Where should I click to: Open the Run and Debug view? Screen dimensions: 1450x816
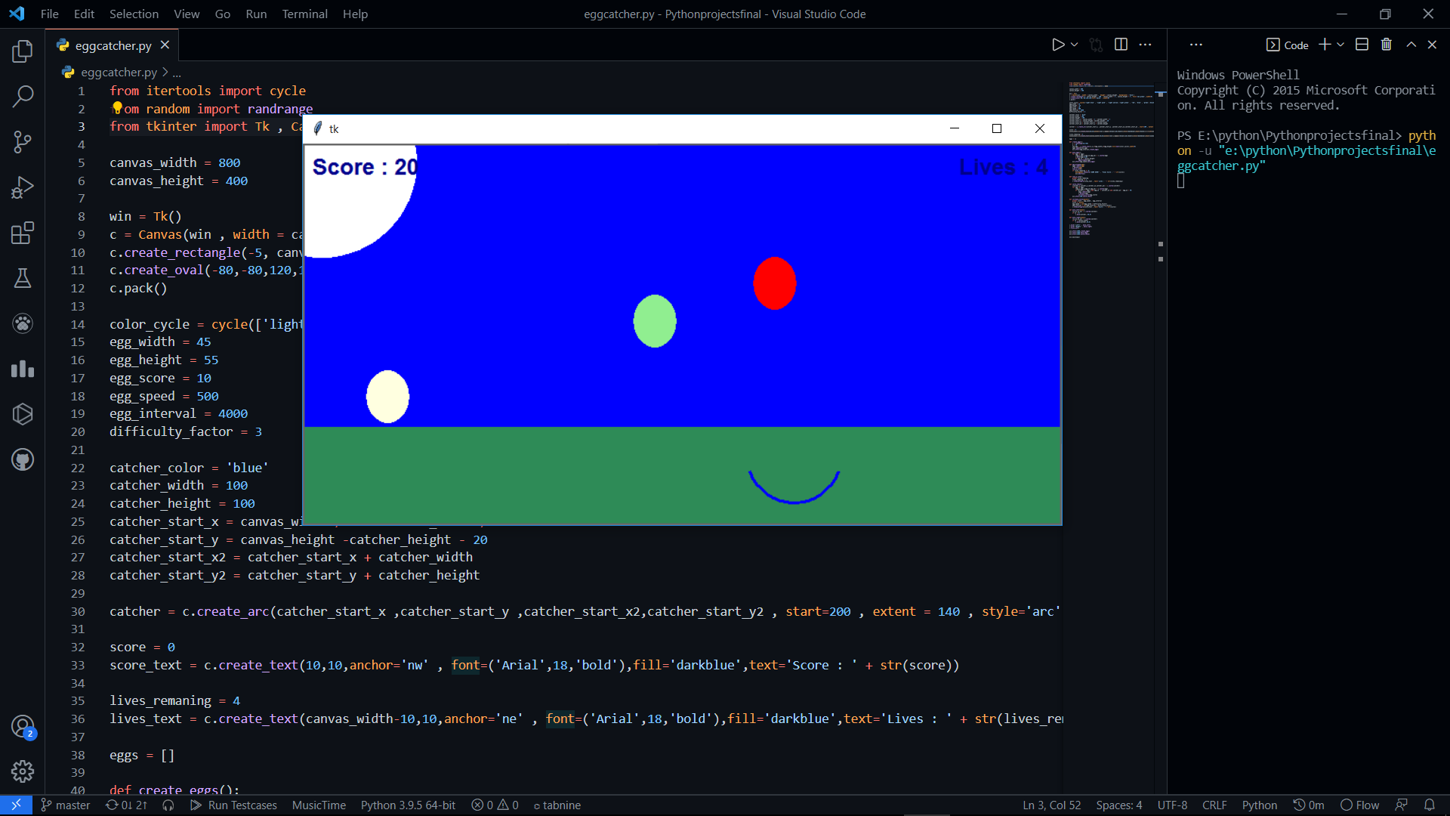tap(23, 187)
